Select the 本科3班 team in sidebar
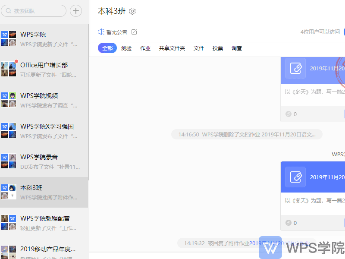The width and height of the screenshot is (345, 259). (44, 192)
